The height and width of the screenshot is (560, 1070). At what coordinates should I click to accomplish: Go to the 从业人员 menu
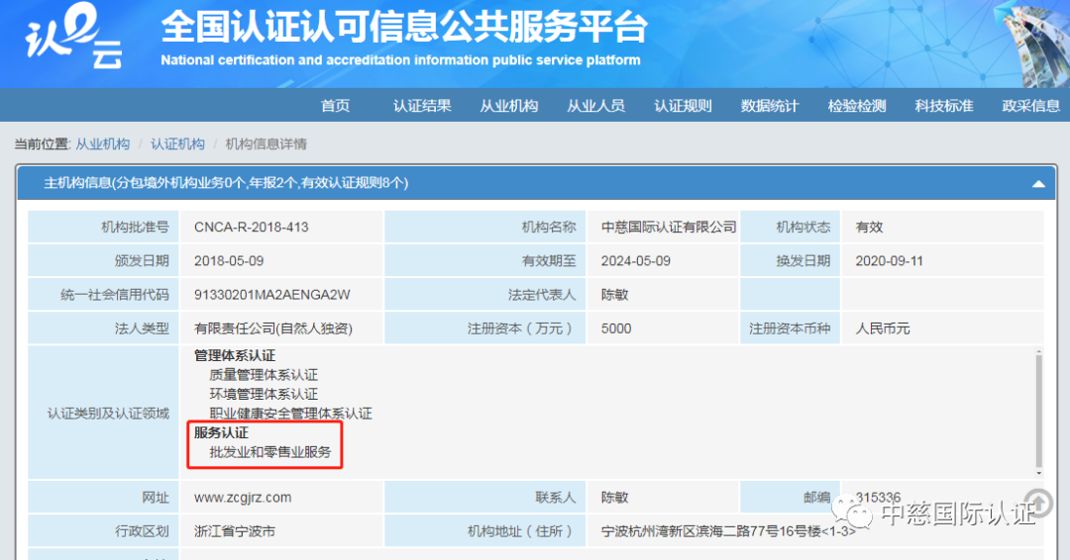pyautogui.click(x=595, y=106)
